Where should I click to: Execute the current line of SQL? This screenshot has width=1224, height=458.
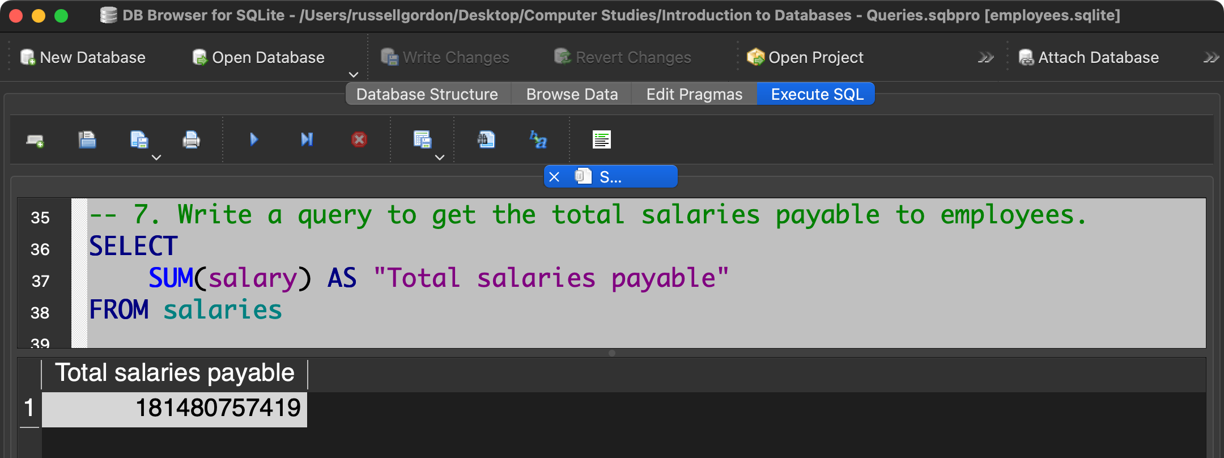point(307,139)
